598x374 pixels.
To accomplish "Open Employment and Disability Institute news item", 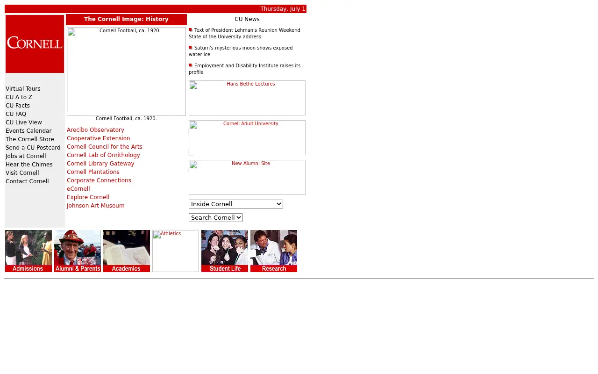I will coord(245,69).
